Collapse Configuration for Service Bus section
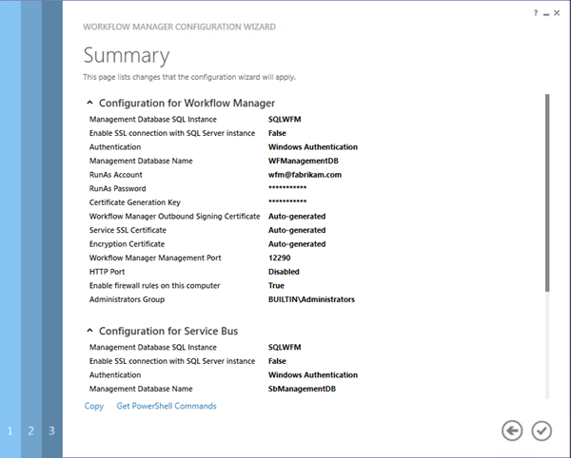The image size is (571, 458). tap(90, 331)
